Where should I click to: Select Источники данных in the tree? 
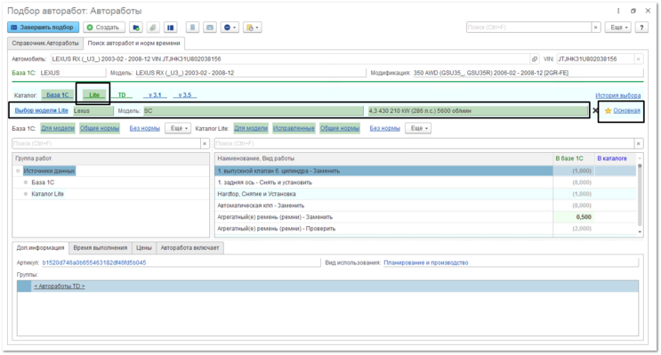[x=49, y=171]
